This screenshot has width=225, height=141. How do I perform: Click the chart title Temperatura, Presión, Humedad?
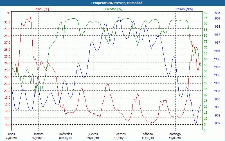116,3
